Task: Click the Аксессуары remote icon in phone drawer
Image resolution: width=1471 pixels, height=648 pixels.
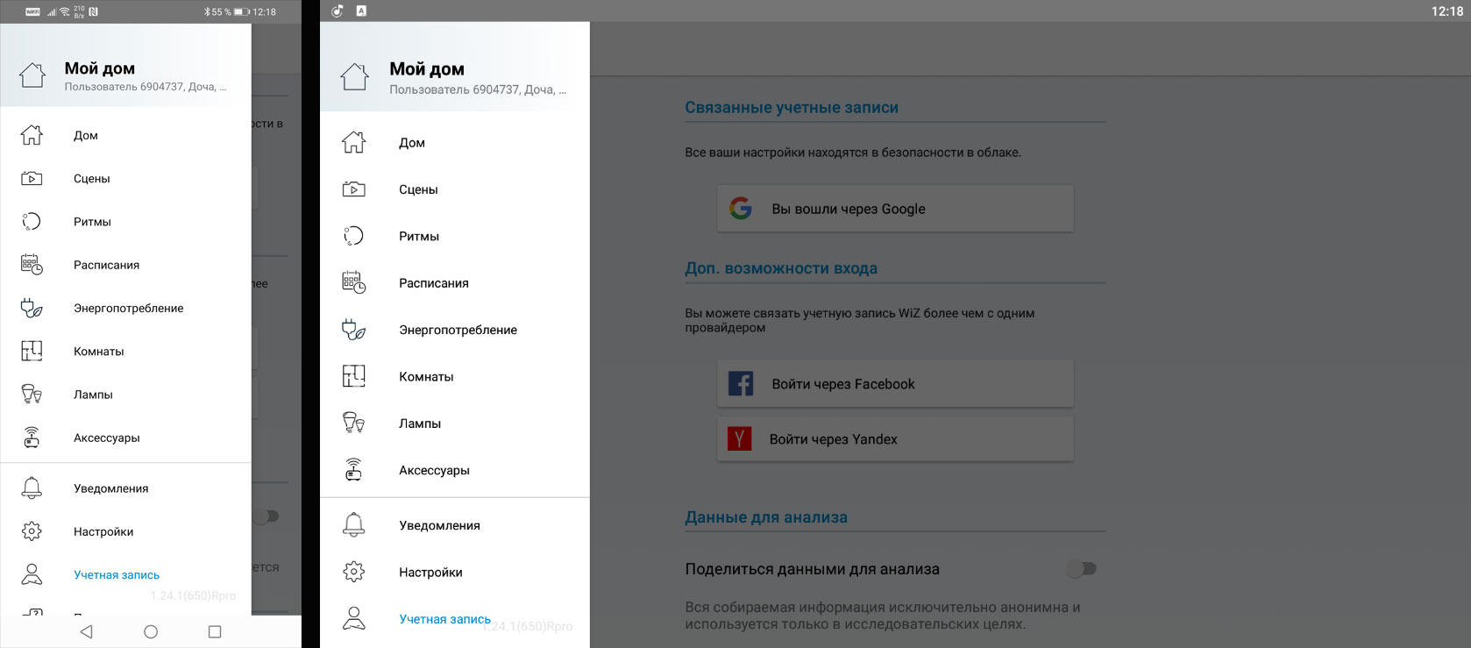Action: point(32,438)
